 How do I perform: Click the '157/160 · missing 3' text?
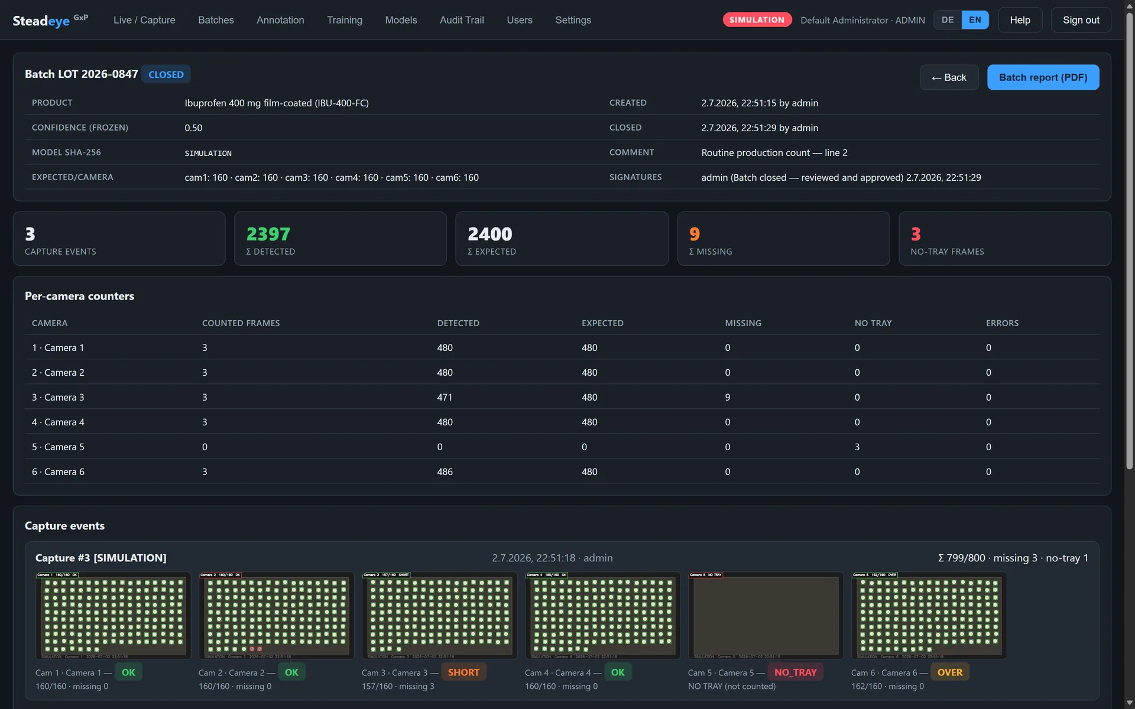point(398,687)
